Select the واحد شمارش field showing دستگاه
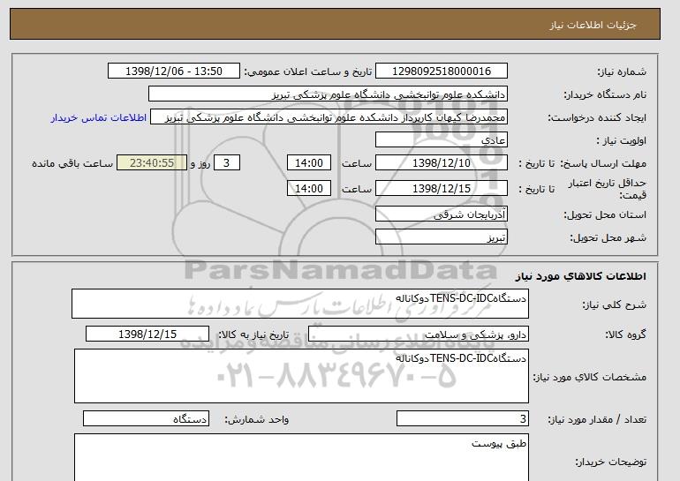The image size is (680, 481). click(147, 419)
